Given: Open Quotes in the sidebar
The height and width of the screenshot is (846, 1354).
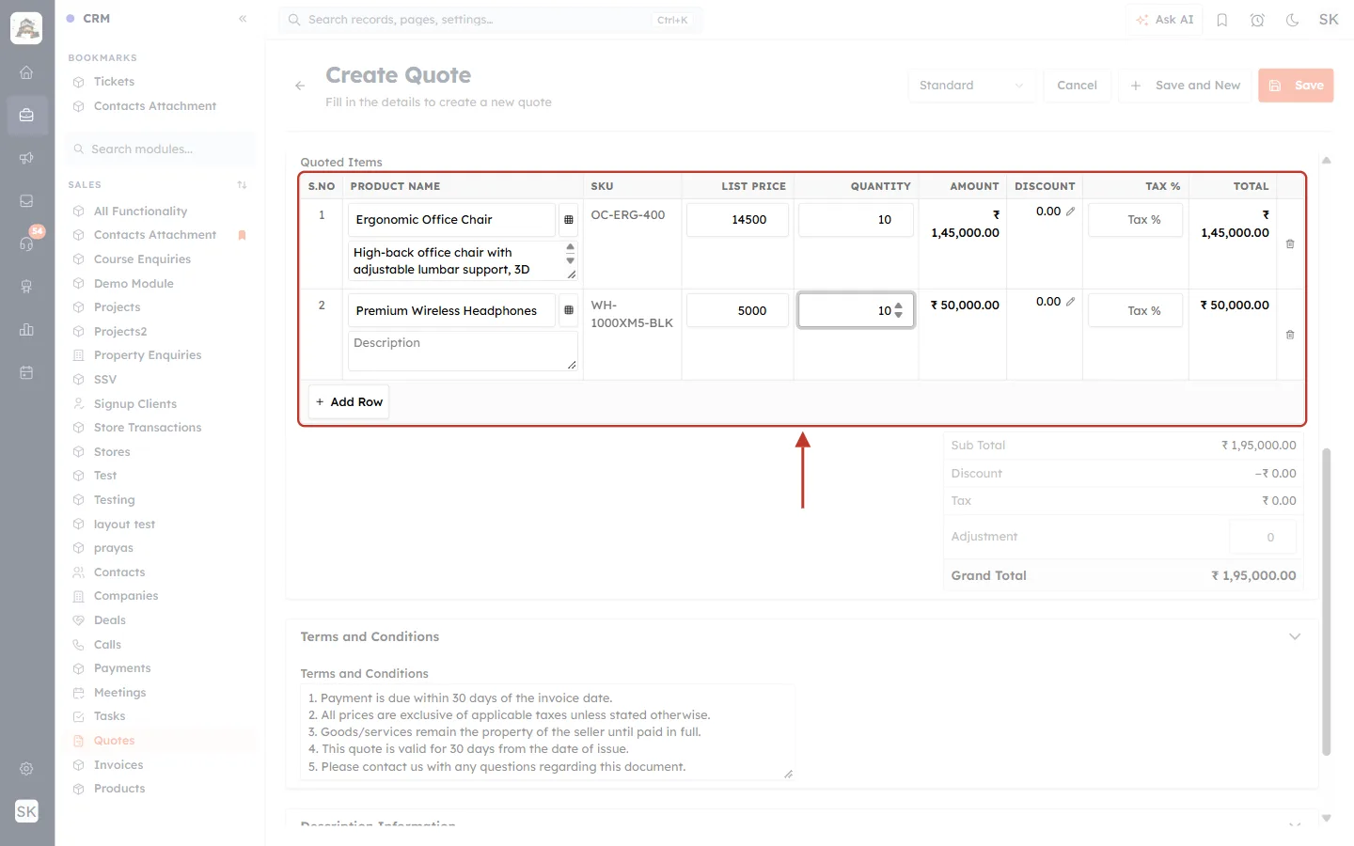Looking at the screenshot, I should point(114,741).
